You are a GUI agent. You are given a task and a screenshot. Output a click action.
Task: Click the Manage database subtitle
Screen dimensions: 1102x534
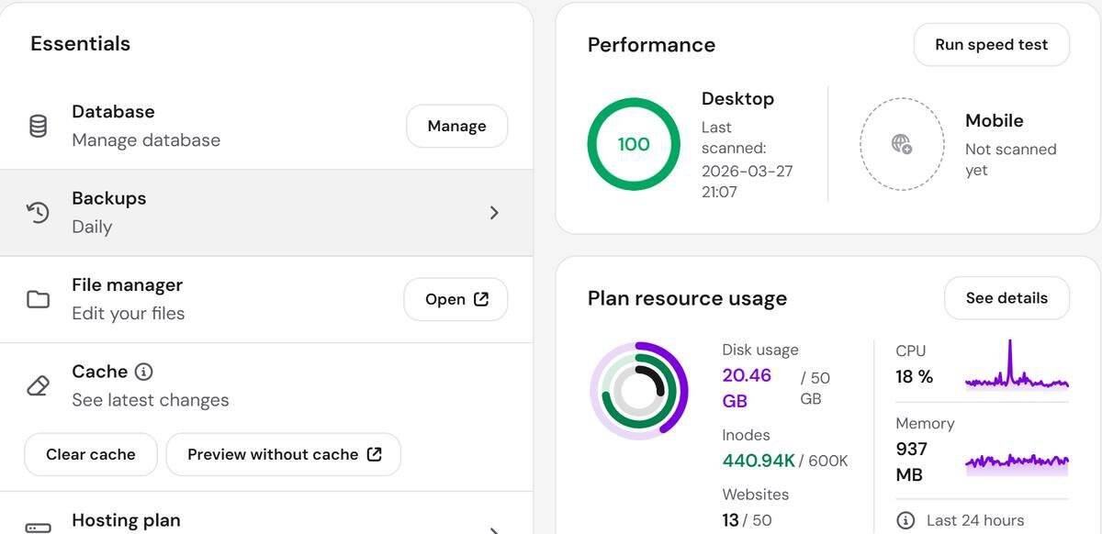tap(146, 140)
